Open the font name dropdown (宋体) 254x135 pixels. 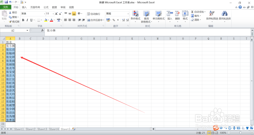(44, 14)
